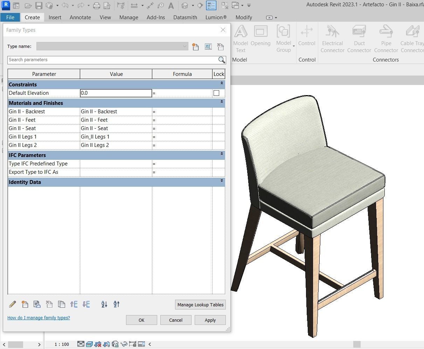Collapse the IFC Parameters group
Viewport: 424px width, 349px height.
[222, 154]
